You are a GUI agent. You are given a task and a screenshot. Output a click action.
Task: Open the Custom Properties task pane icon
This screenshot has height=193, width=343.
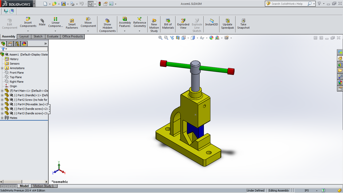pyautogui.click(x=340, y=88)
